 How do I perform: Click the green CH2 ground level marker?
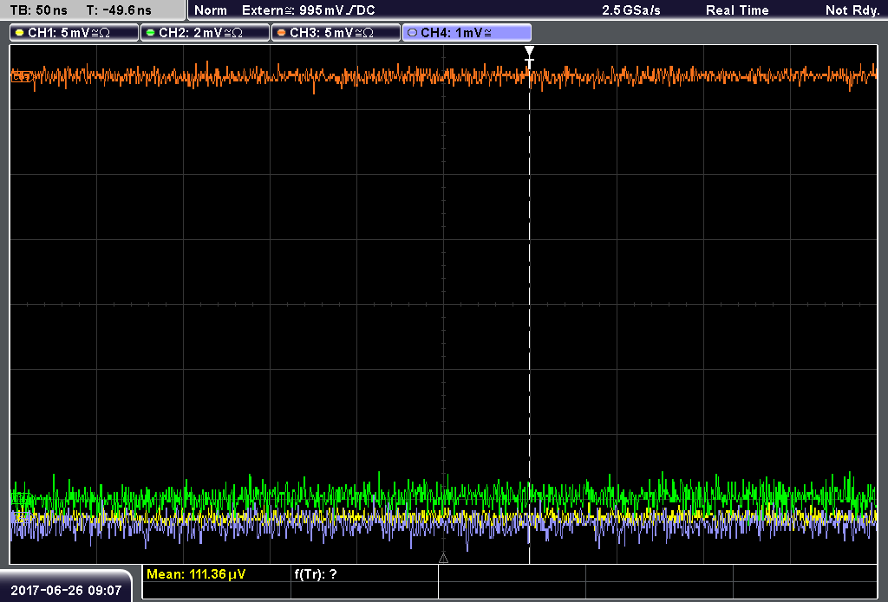pyautogui.click(x=22, y=499)
